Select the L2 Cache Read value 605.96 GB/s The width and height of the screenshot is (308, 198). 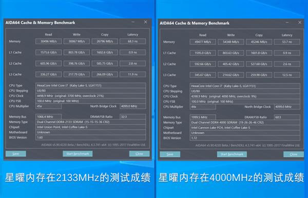click(49, 64)
